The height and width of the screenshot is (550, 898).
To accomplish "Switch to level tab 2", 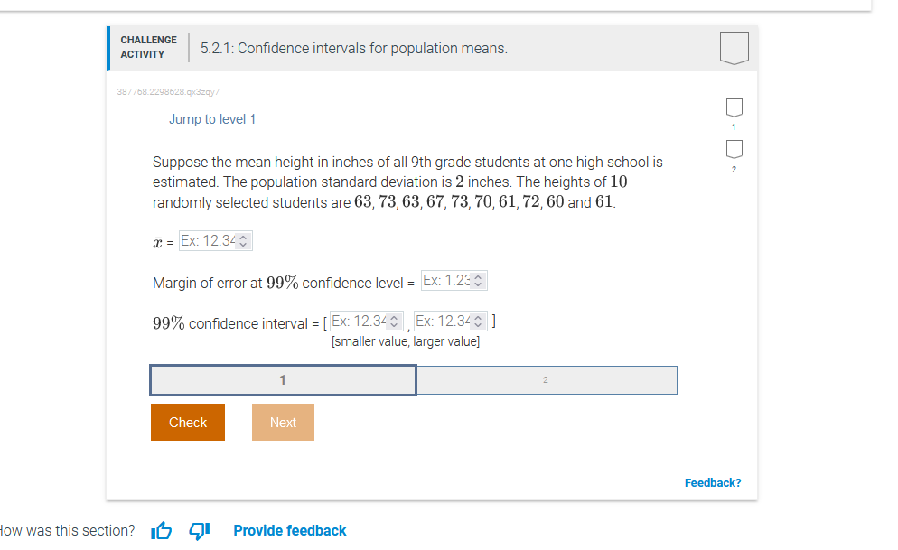I will tap(546, 379).
